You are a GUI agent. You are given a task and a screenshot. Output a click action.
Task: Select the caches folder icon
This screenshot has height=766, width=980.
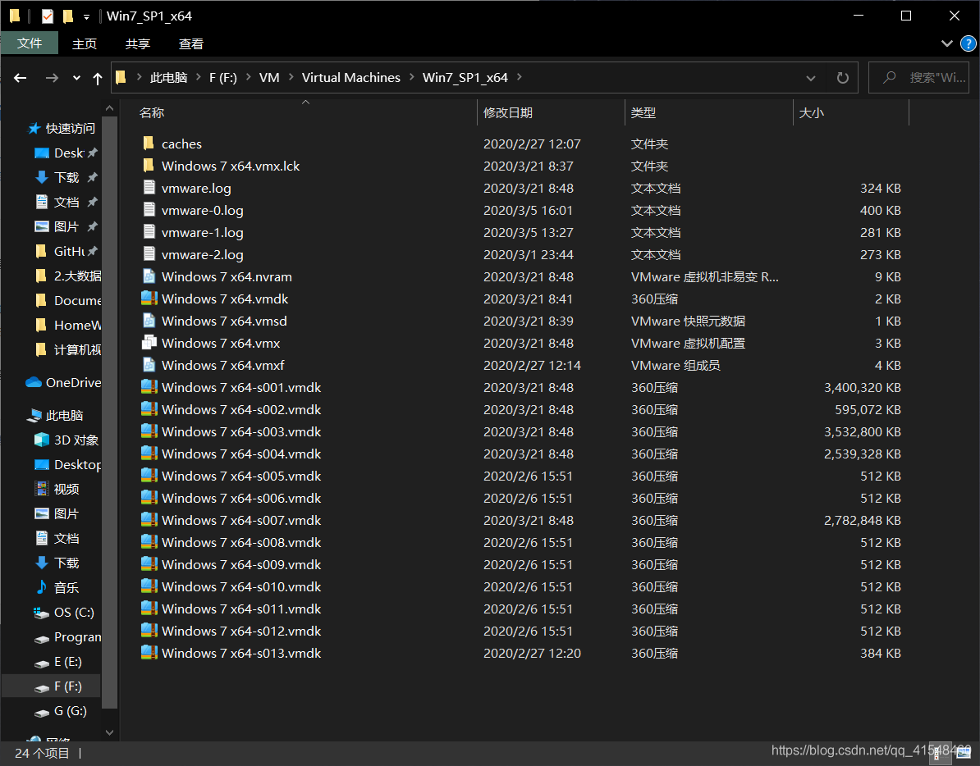tap(149, 144)
